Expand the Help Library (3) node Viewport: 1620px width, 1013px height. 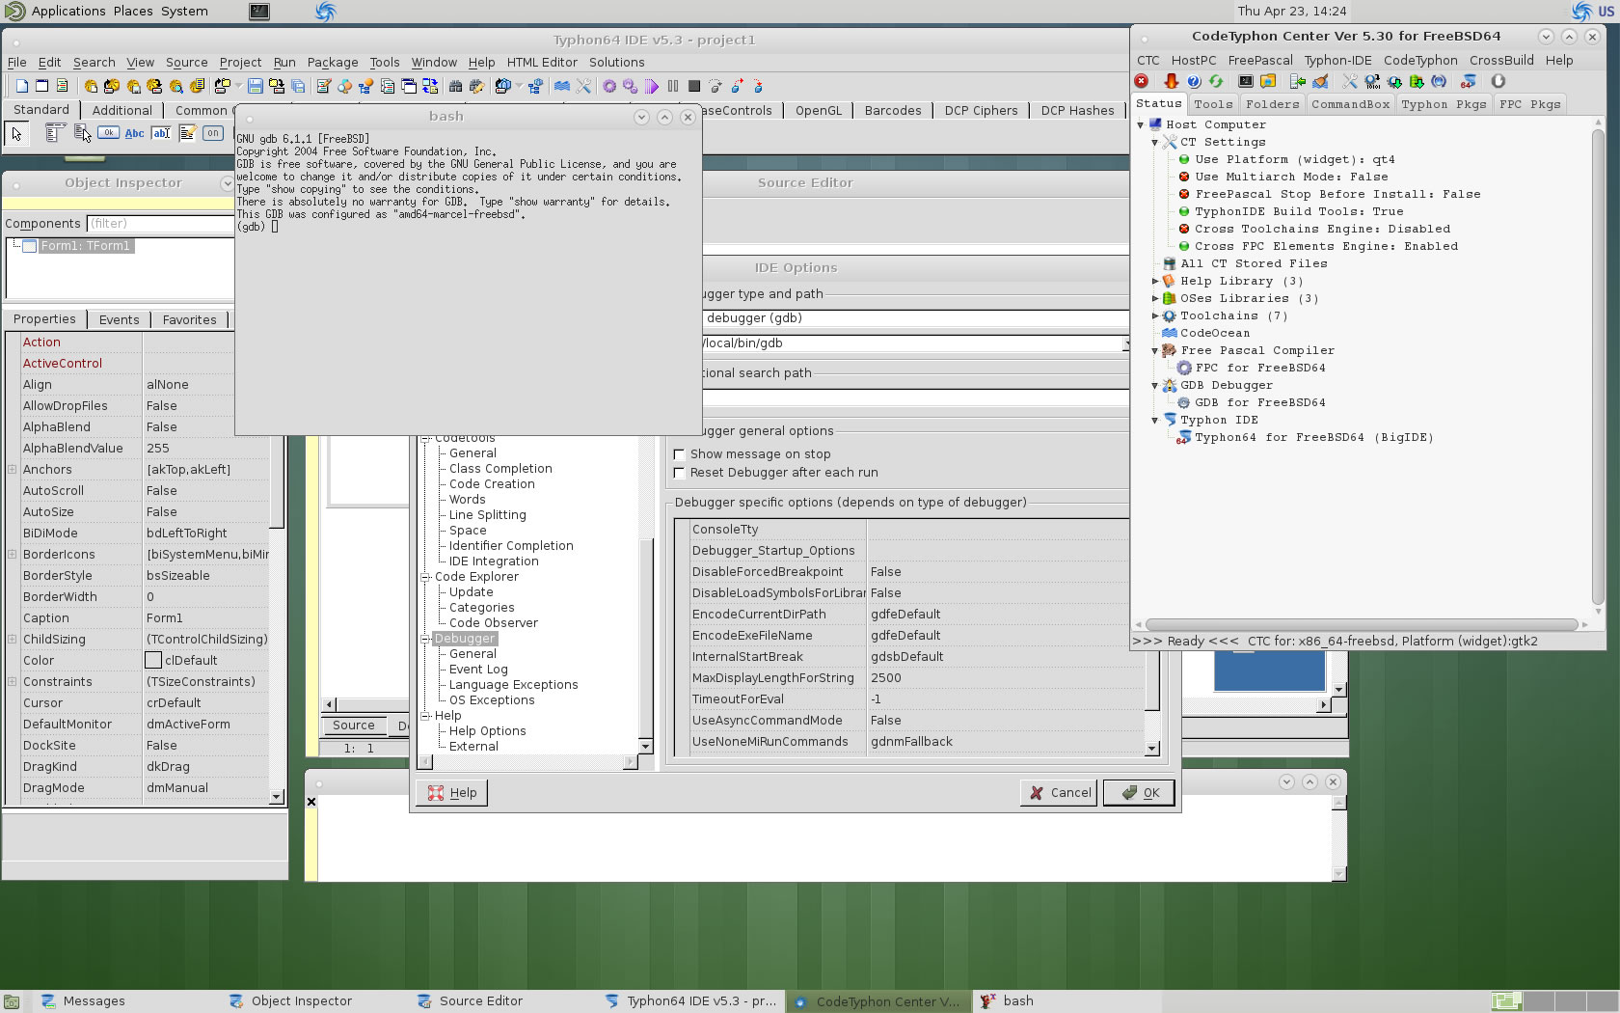(x=1154, y=281)
